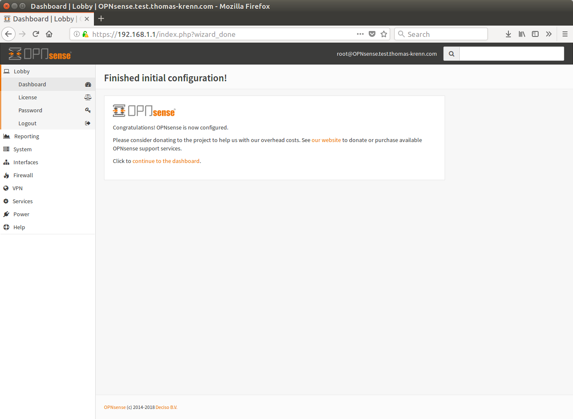Click the License scales icon
Viewport: 573px width, 419px height.
point(88,97)
